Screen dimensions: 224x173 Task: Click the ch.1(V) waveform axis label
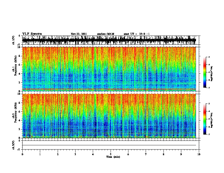pos(14,40)
